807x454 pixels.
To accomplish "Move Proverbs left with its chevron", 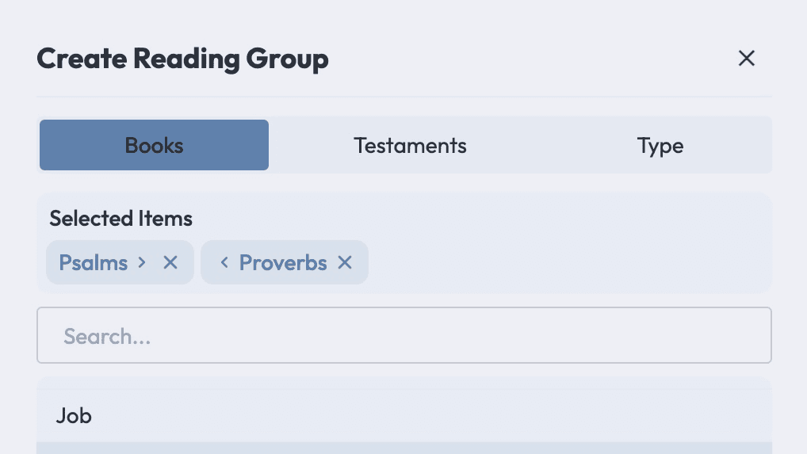I will [x=224, y=263].
